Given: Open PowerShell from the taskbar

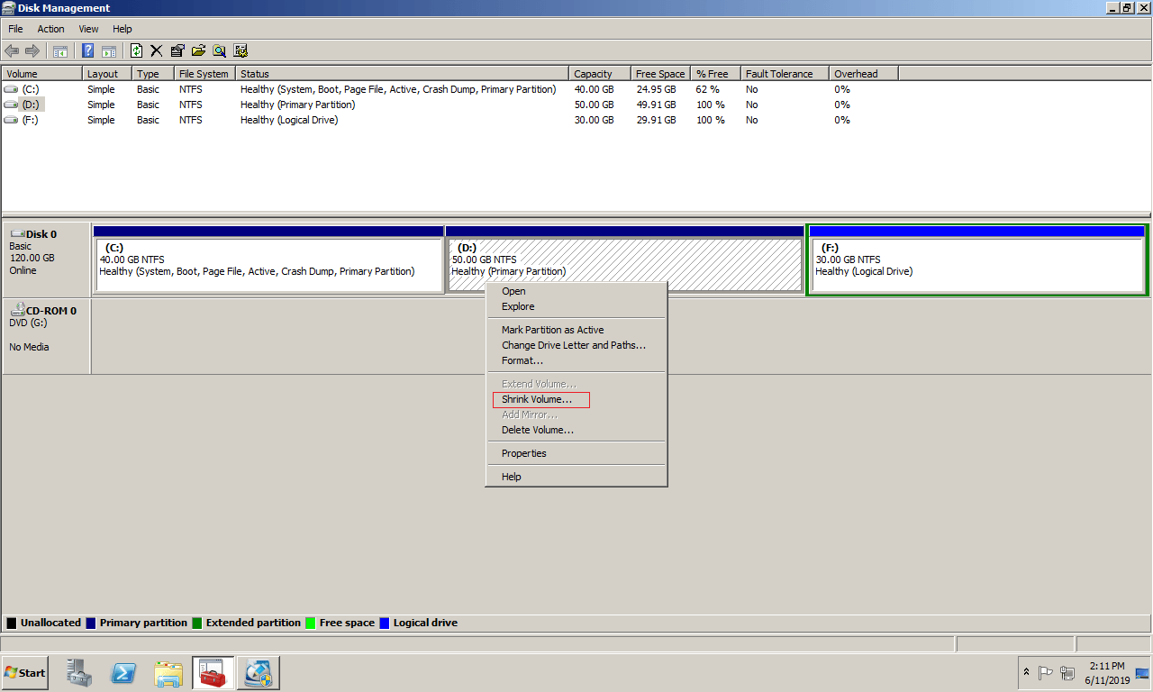Looking at the screenshot, I should (123, 672).
